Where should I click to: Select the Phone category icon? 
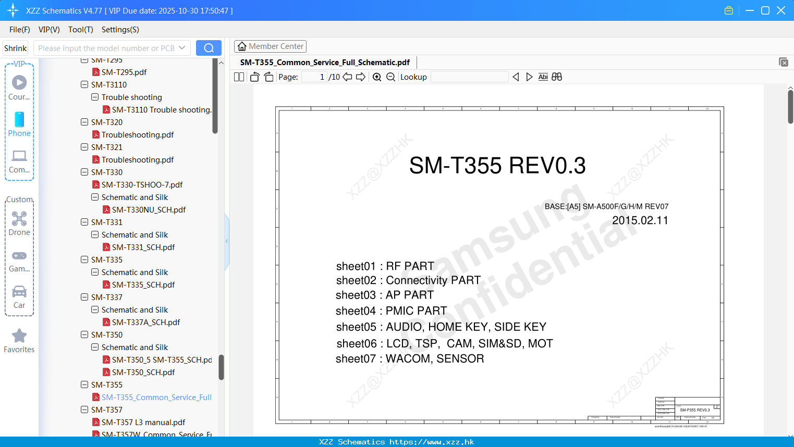click(x=19, y=125)
